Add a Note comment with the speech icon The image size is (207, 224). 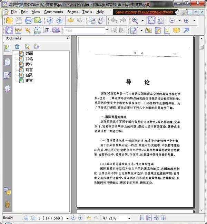point(177,30)
